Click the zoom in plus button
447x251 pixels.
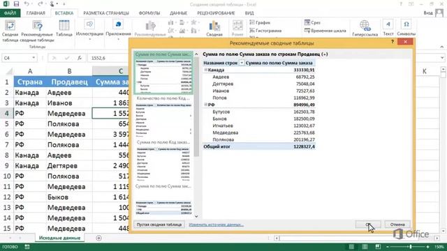pyautogui.click(x=428, y=247)
